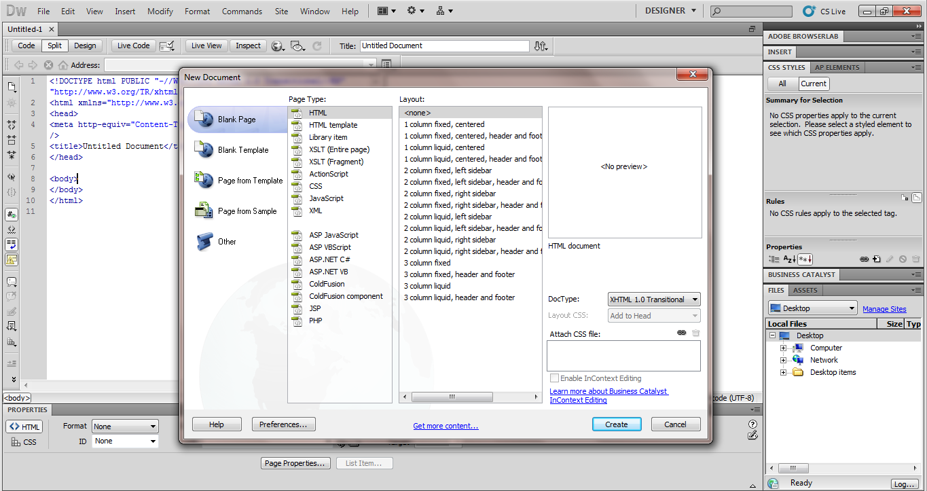Screen dimensions: 927x491
Task: Click the Preview in browser globe icon
Action: coord(278,46)
